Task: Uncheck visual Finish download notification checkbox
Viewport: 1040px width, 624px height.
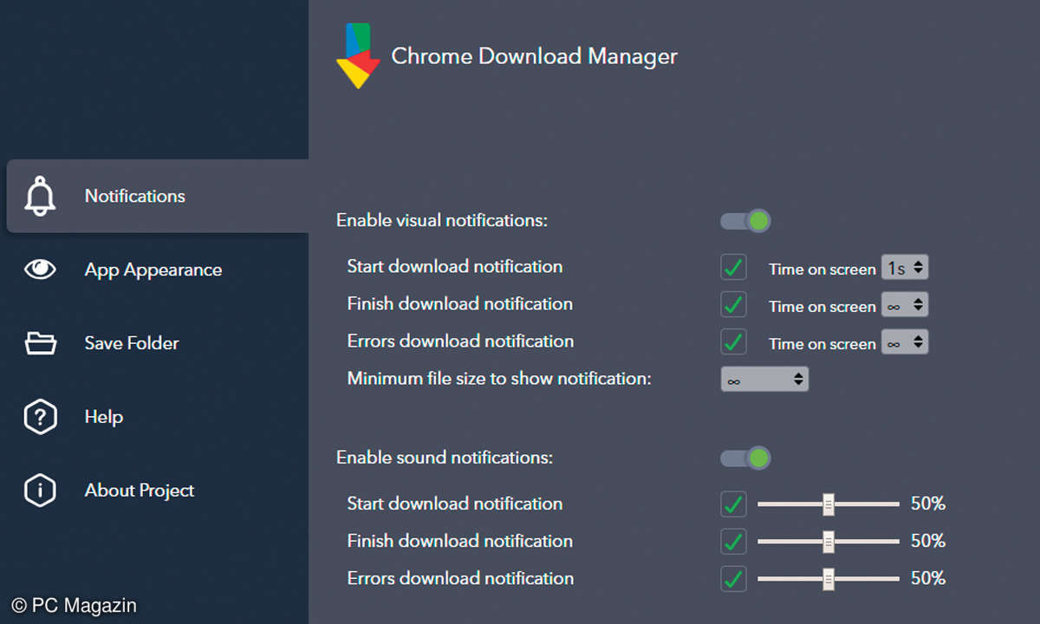Action: [x=733, y=305]
